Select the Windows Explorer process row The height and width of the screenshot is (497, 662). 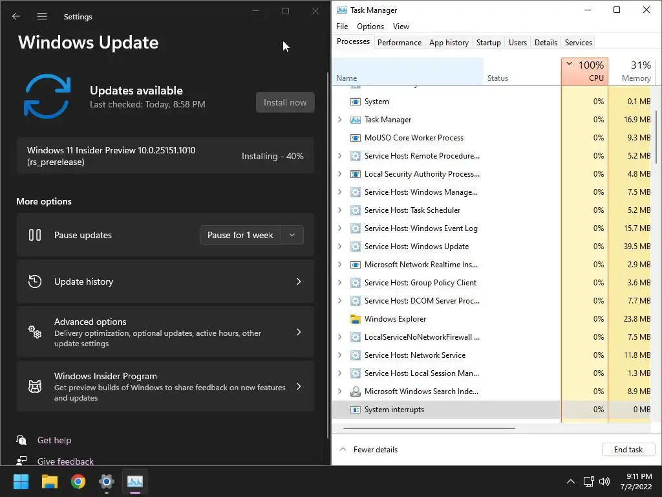point(492,319)
